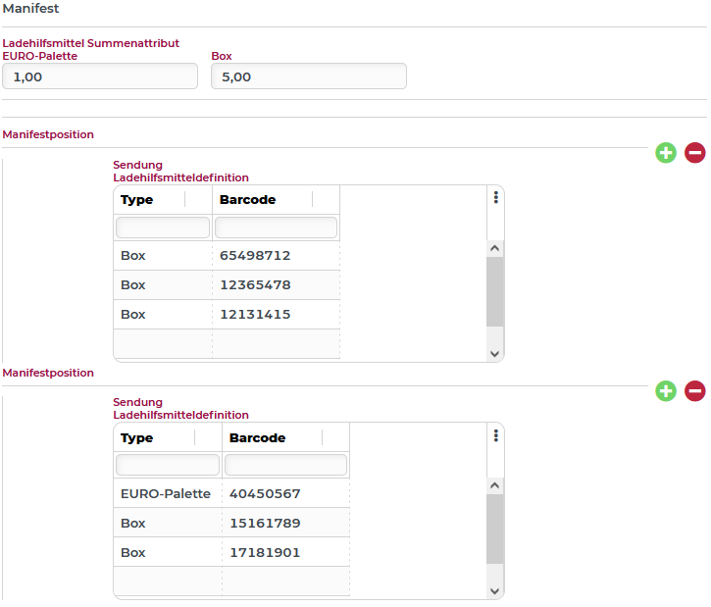Click Barcode filter box in first table
This screenshot has width=711, height=607.
point(276,228)
